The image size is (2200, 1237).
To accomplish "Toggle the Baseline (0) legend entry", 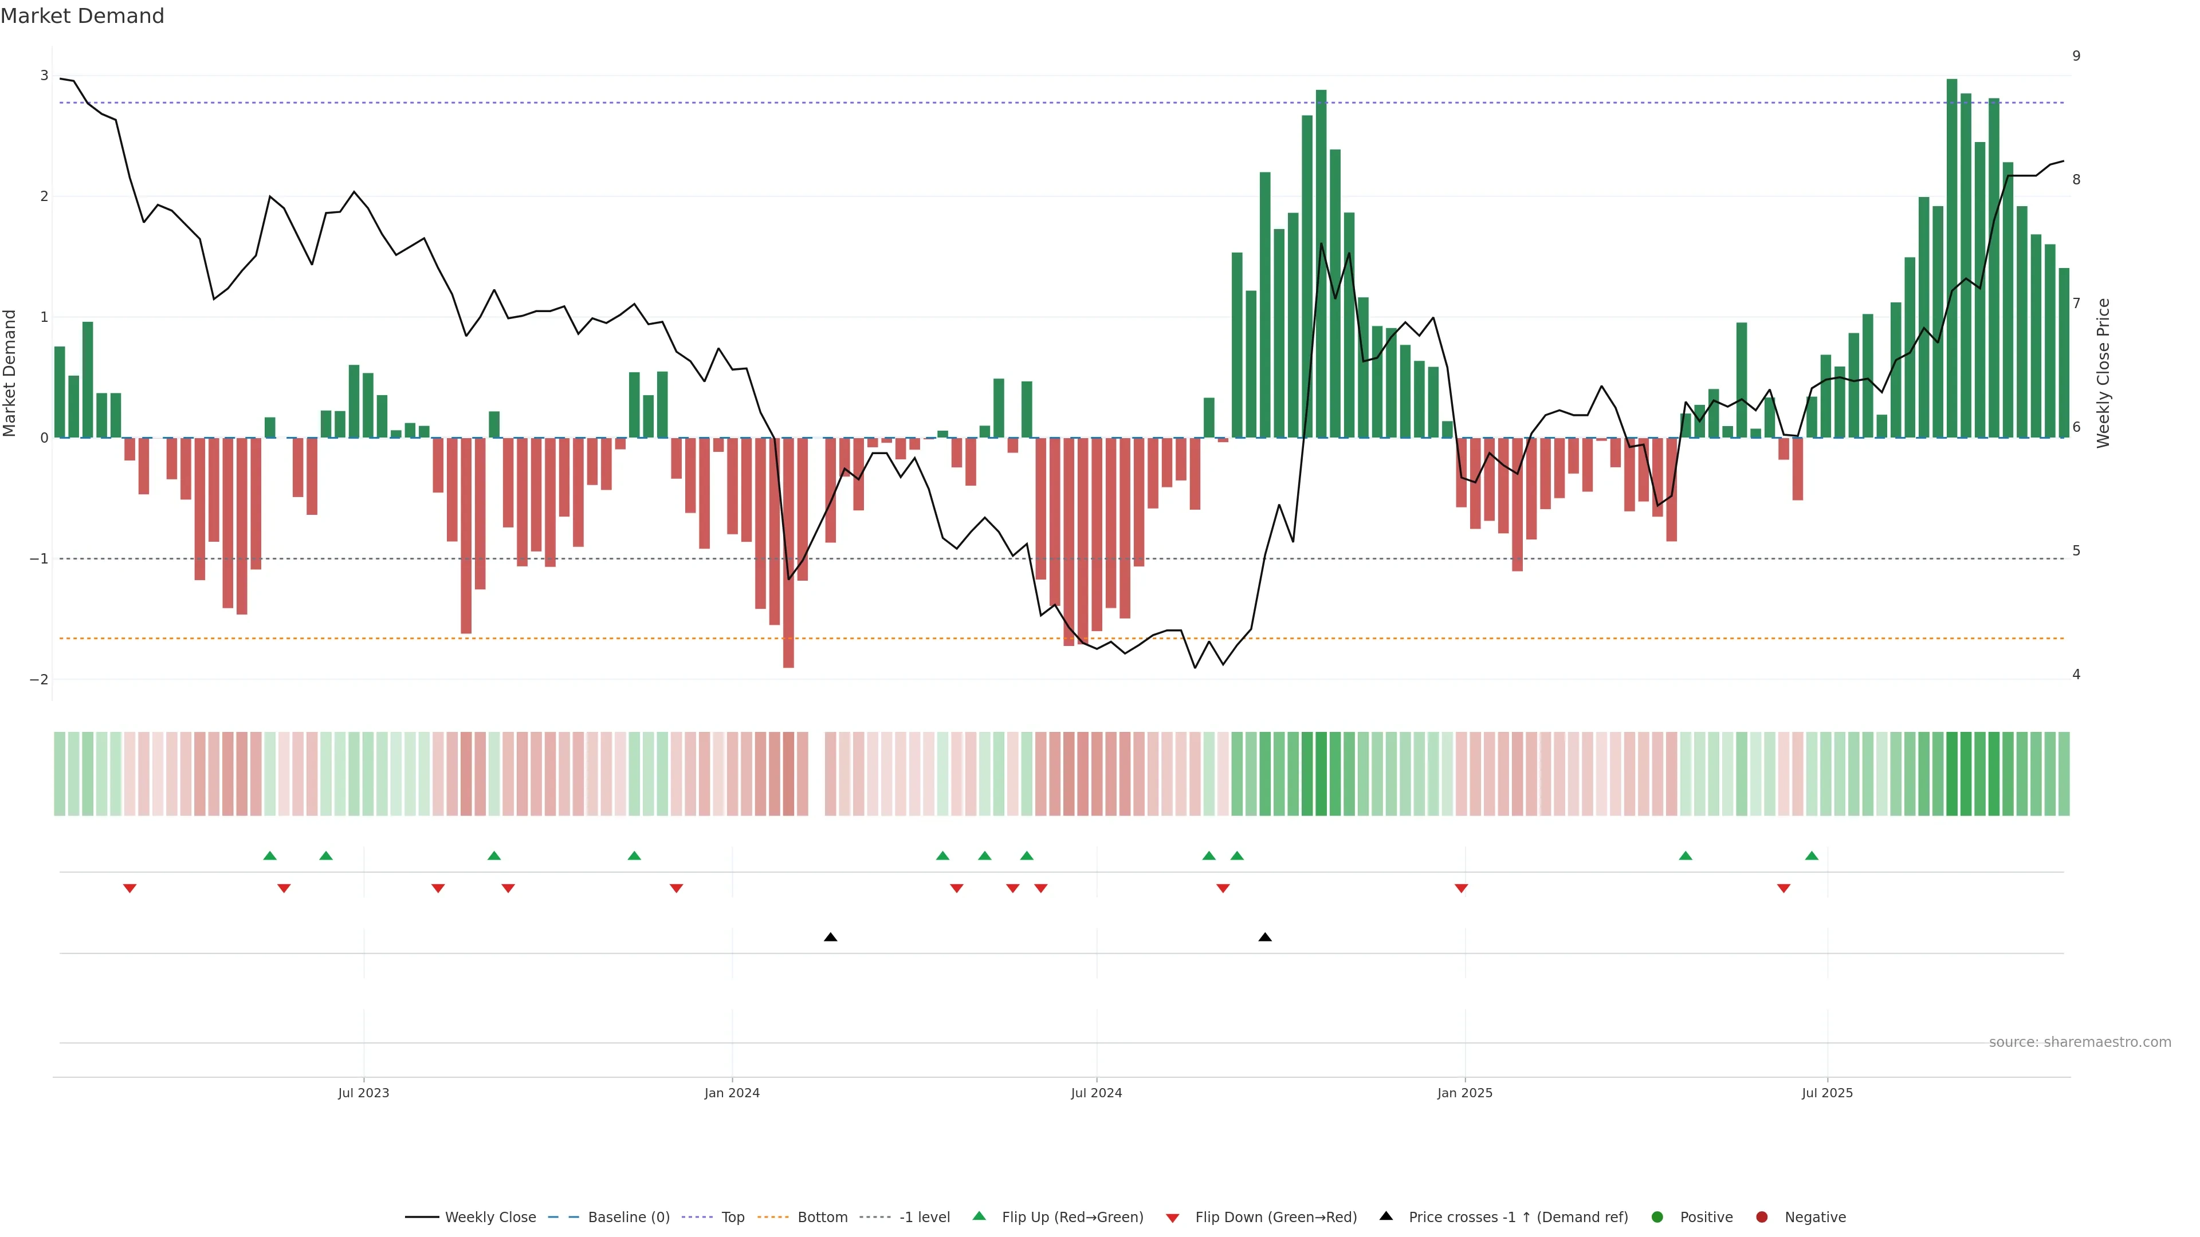I will coord(628,1216).
